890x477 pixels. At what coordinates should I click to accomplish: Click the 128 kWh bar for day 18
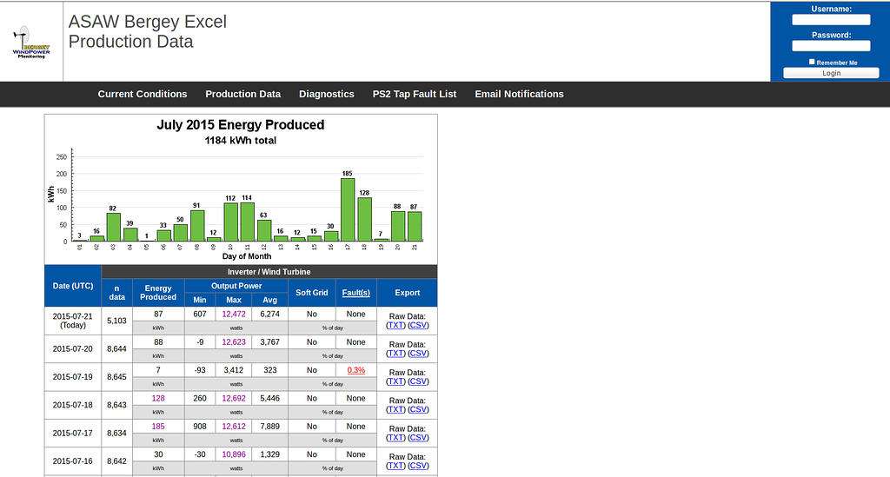(364, 220)
